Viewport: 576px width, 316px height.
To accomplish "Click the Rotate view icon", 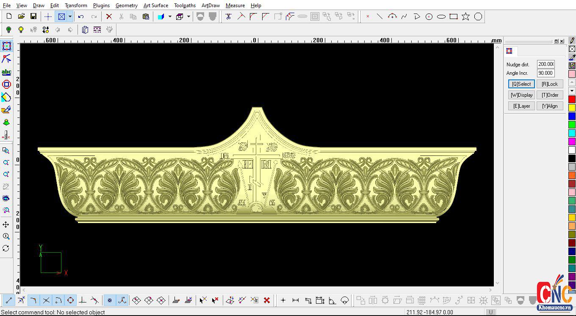I will (x=6, y=248).
